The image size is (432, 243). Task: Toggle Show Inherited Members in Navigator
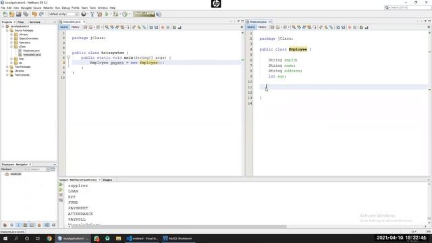(5, 225)
